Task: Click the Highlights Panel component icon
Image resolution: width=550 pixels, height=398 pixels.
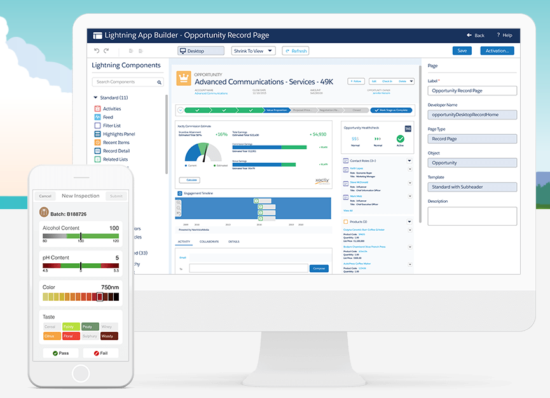Action: [97, 134]
